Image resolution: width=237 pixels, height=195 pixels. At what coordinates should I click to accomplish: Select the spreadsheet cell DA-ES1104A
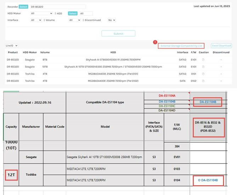[x=167, y=96]
